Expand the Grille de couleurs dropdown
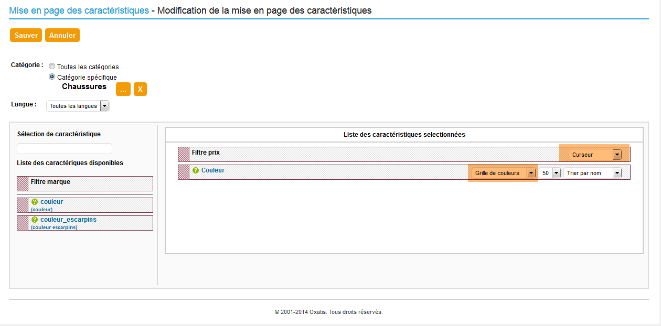The width and height of the screenshot is (661, 326). pos(504,173)
